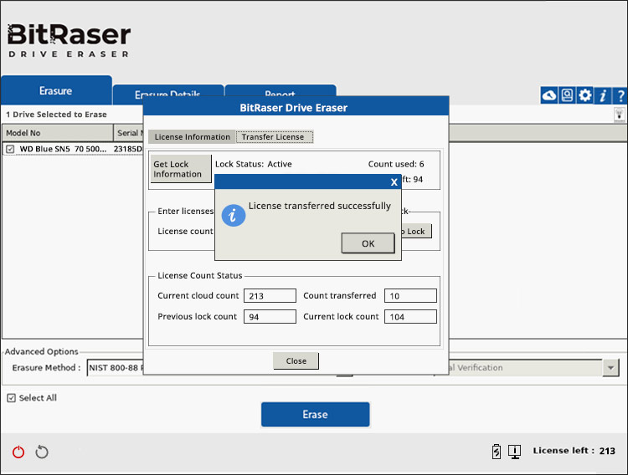Click the filter icon above drive list
The height and width of the screenshot is (475, 628).
tap(620, 115)
